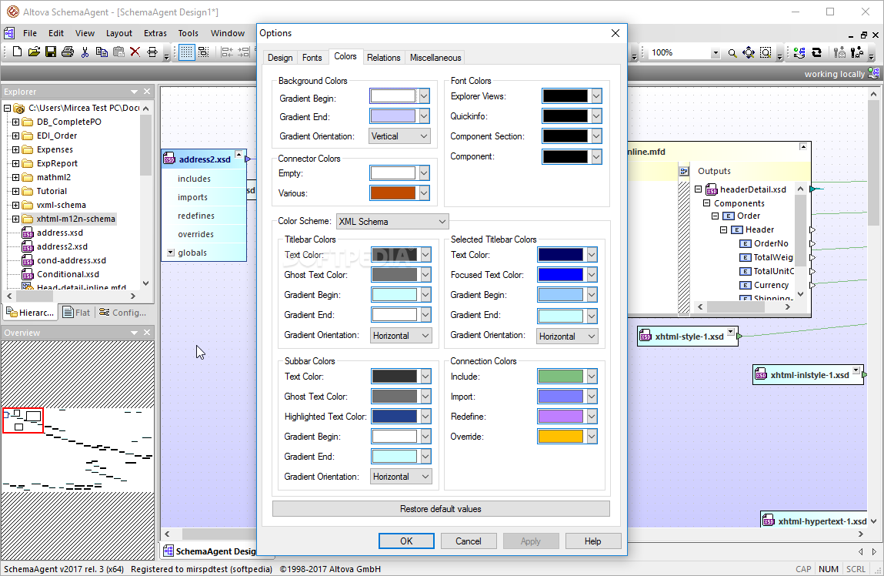Select Conditional.xsd in Explorer tree
This screenshot has height=576, width=884.
click(x=68, y=274)
